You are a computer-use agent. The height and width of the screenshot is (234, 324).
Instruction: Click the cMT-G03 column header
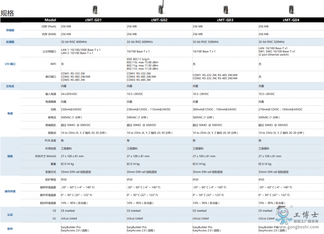(225, 20)
